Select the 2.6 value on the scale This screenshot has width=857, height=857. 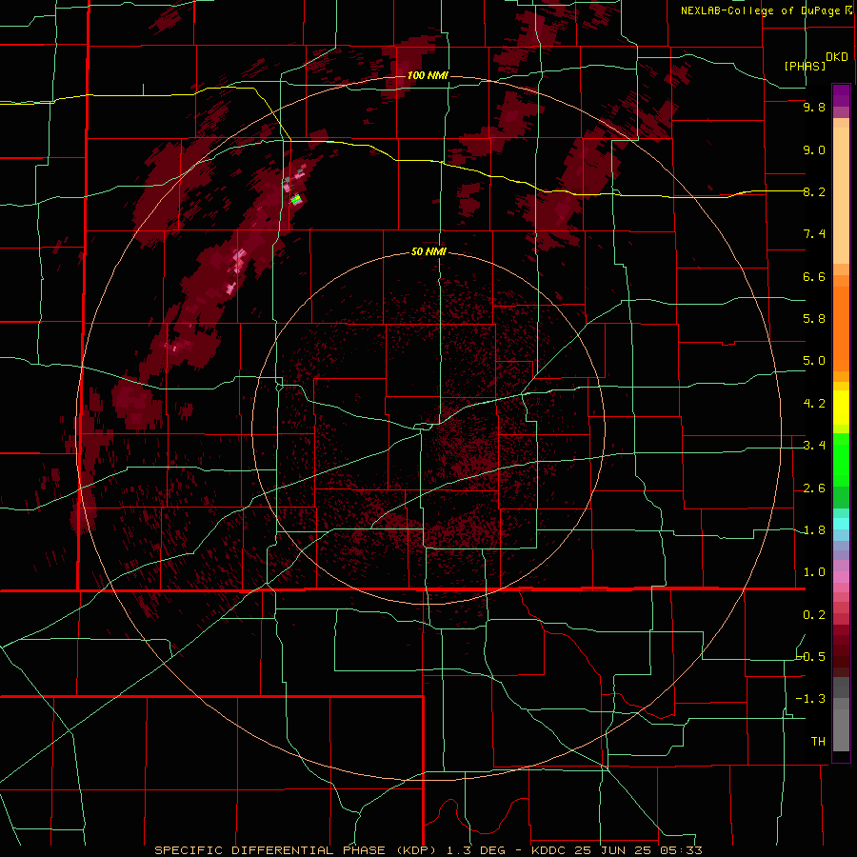(x=814, y=488)
